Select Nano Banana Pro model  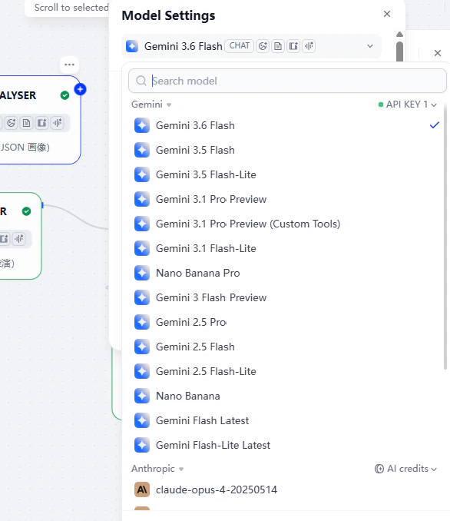286,273
